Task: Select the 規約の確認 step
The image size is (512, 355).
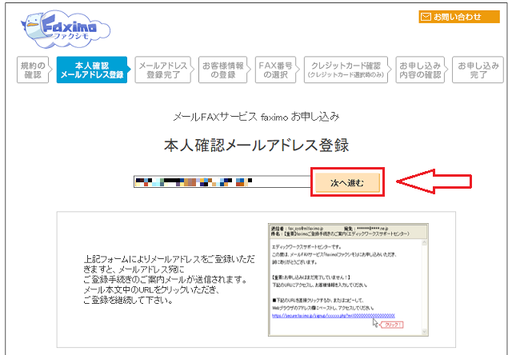Action: (x=34, y=70)
